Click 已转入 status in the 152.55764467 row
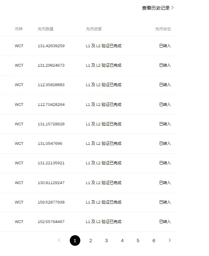 pyautogui.click(x=165, y=222)
